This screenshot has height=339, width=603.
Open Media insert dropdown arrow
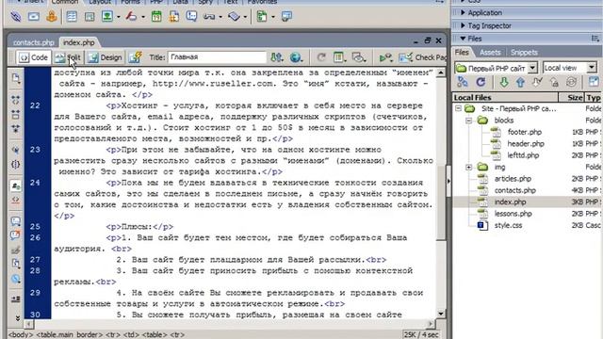coord(142,17)
